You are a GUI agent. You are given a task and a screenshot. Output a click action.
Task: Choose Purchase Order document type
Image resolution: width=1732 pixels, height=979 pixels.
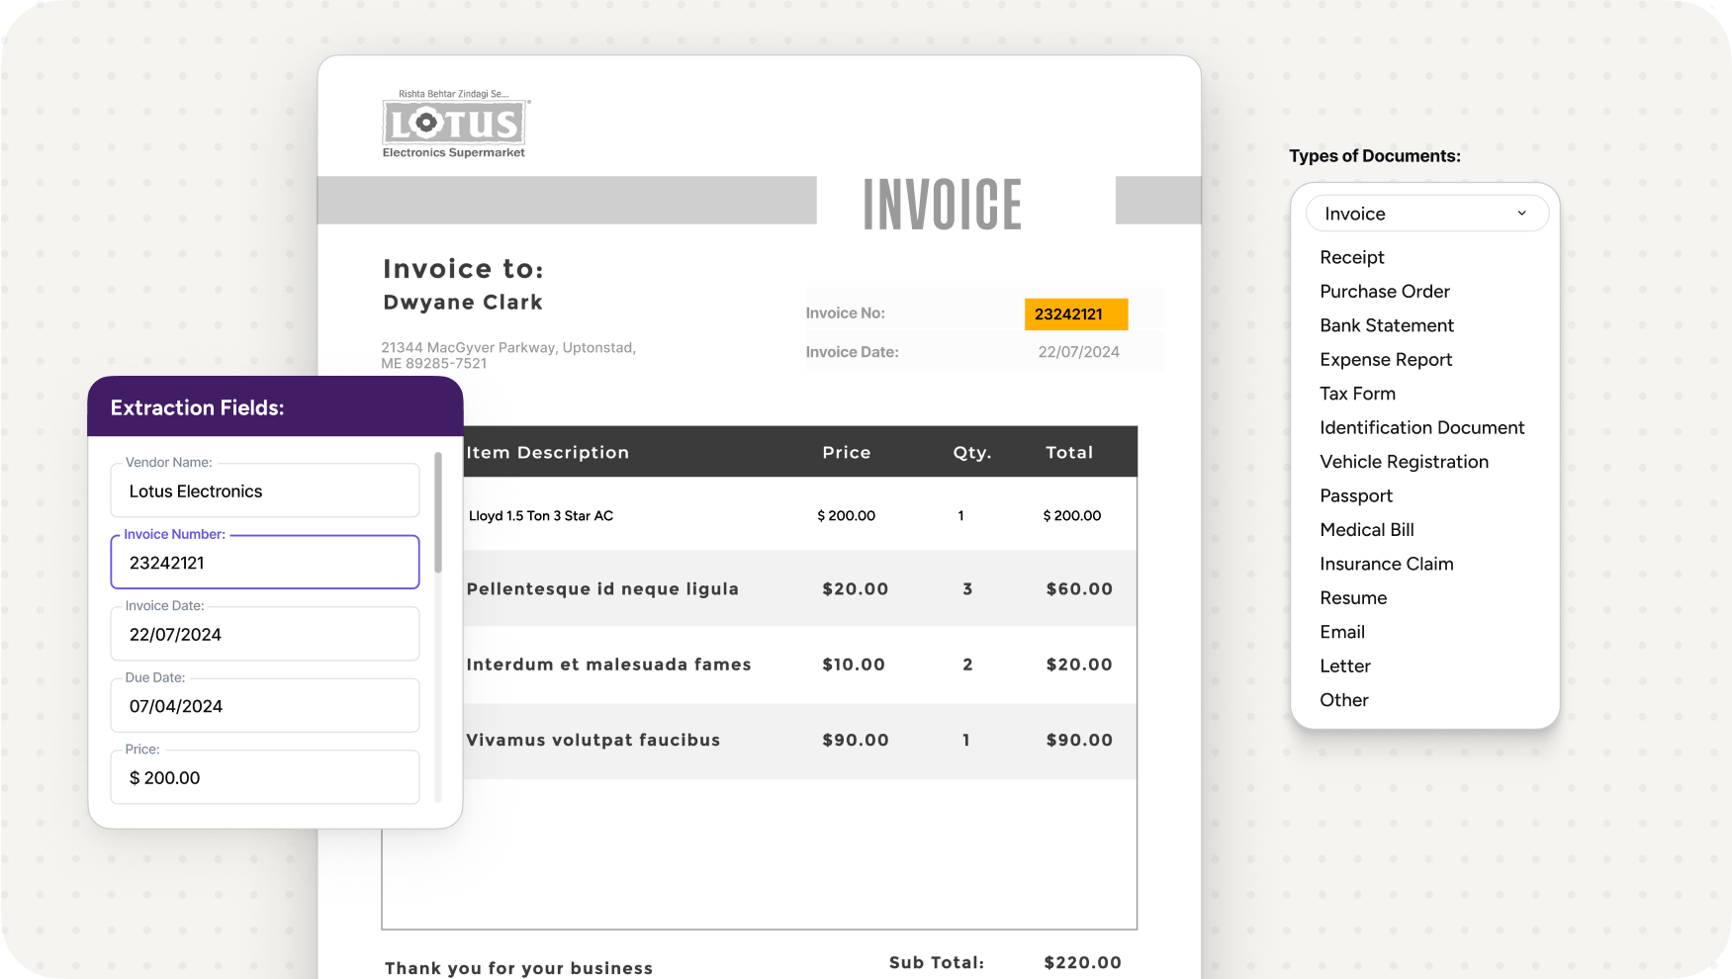click(x=1385, y=292)
